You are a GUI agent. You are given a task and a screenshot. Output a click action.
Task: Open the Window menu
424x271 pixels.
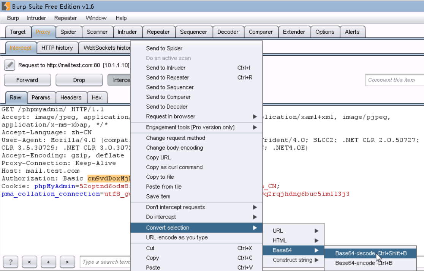tap(96, 18)
